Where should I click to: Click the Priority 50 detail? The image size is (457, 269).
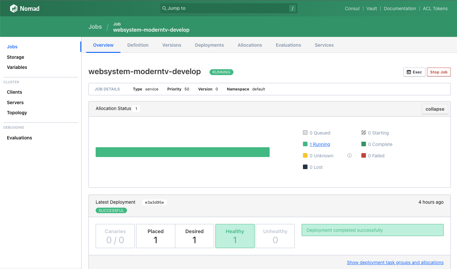coord(178,89)
